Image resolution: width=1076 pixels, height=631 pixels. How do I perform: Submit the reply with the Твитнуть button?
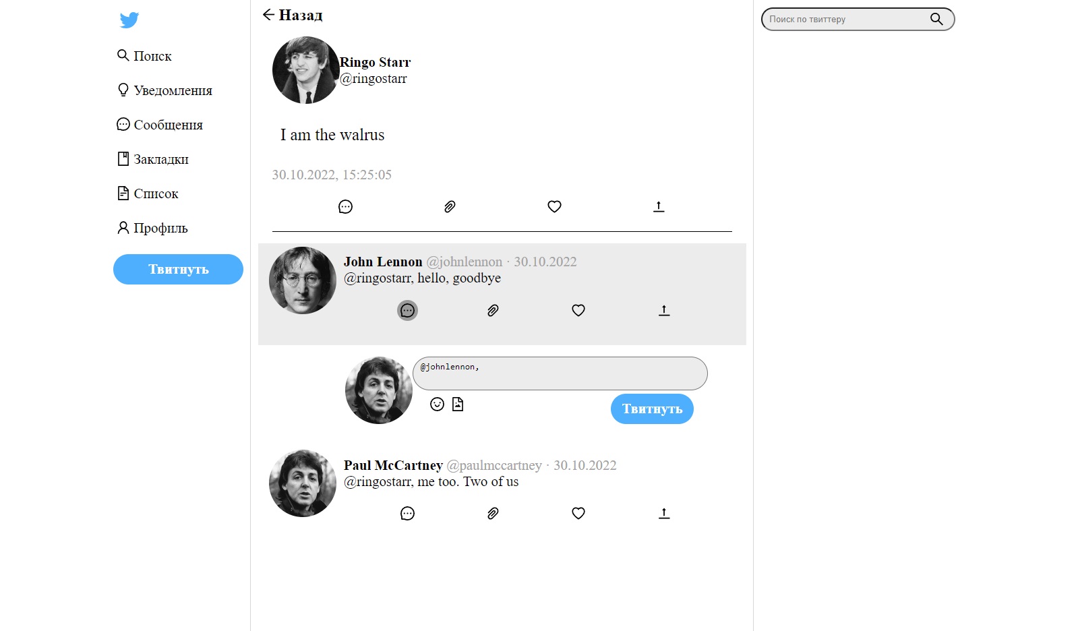[x=651, y=409]
